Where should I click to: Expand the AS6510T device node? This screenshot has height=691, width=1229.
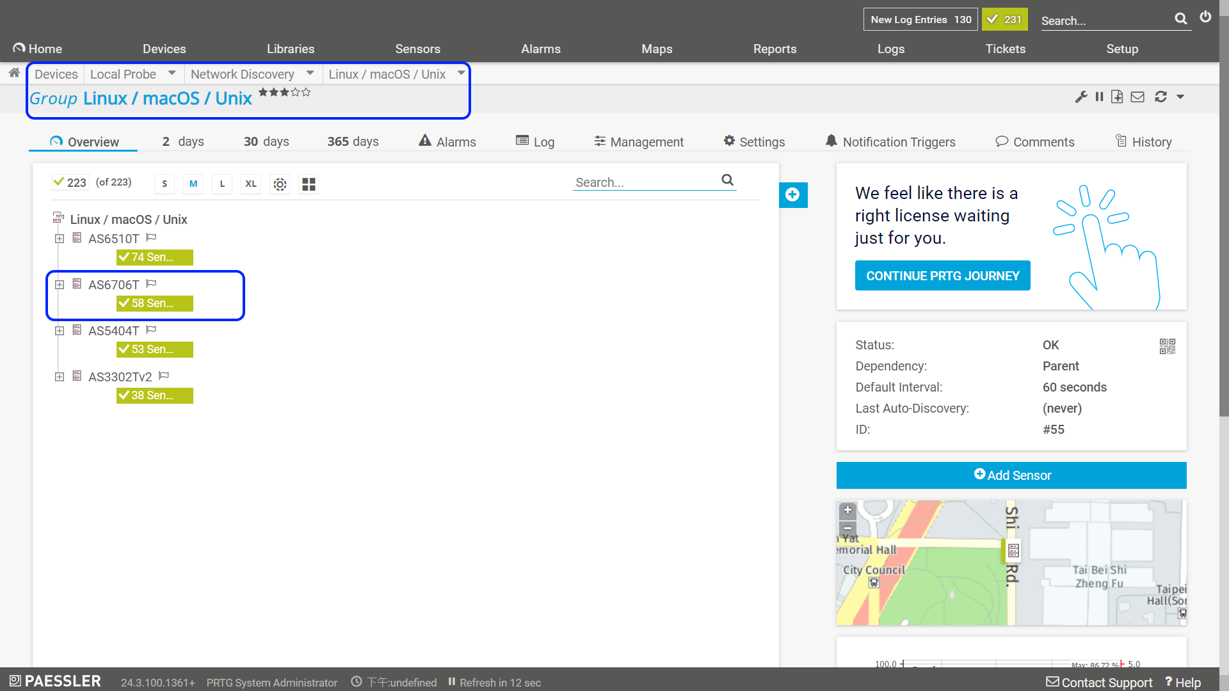click(60, 239)
